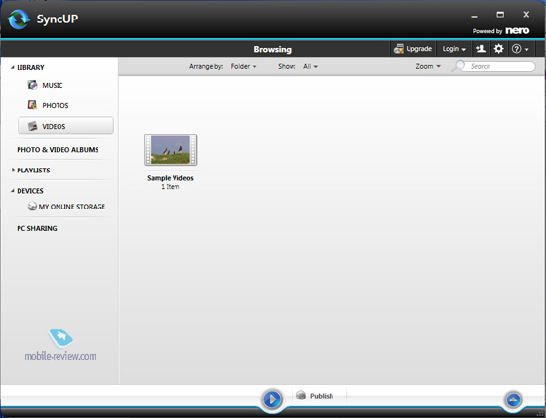Start playback with the blue play button

coord(272,399)
